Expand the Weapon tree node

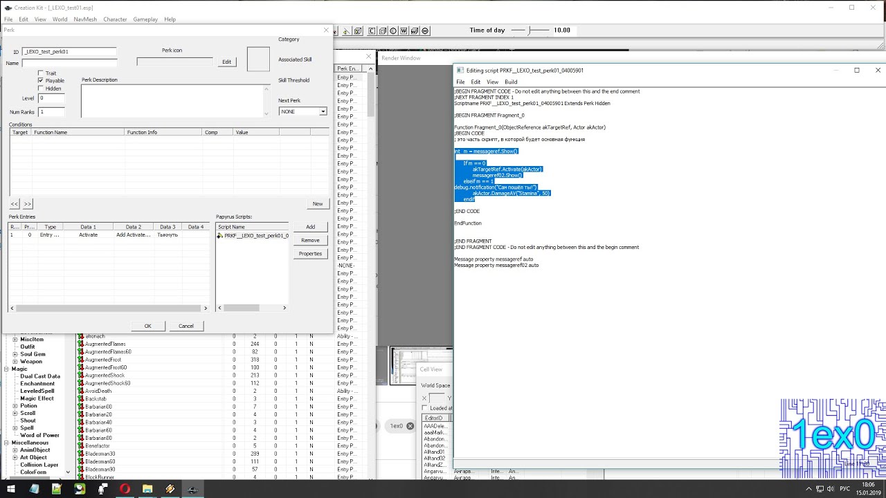pos(15,362)
